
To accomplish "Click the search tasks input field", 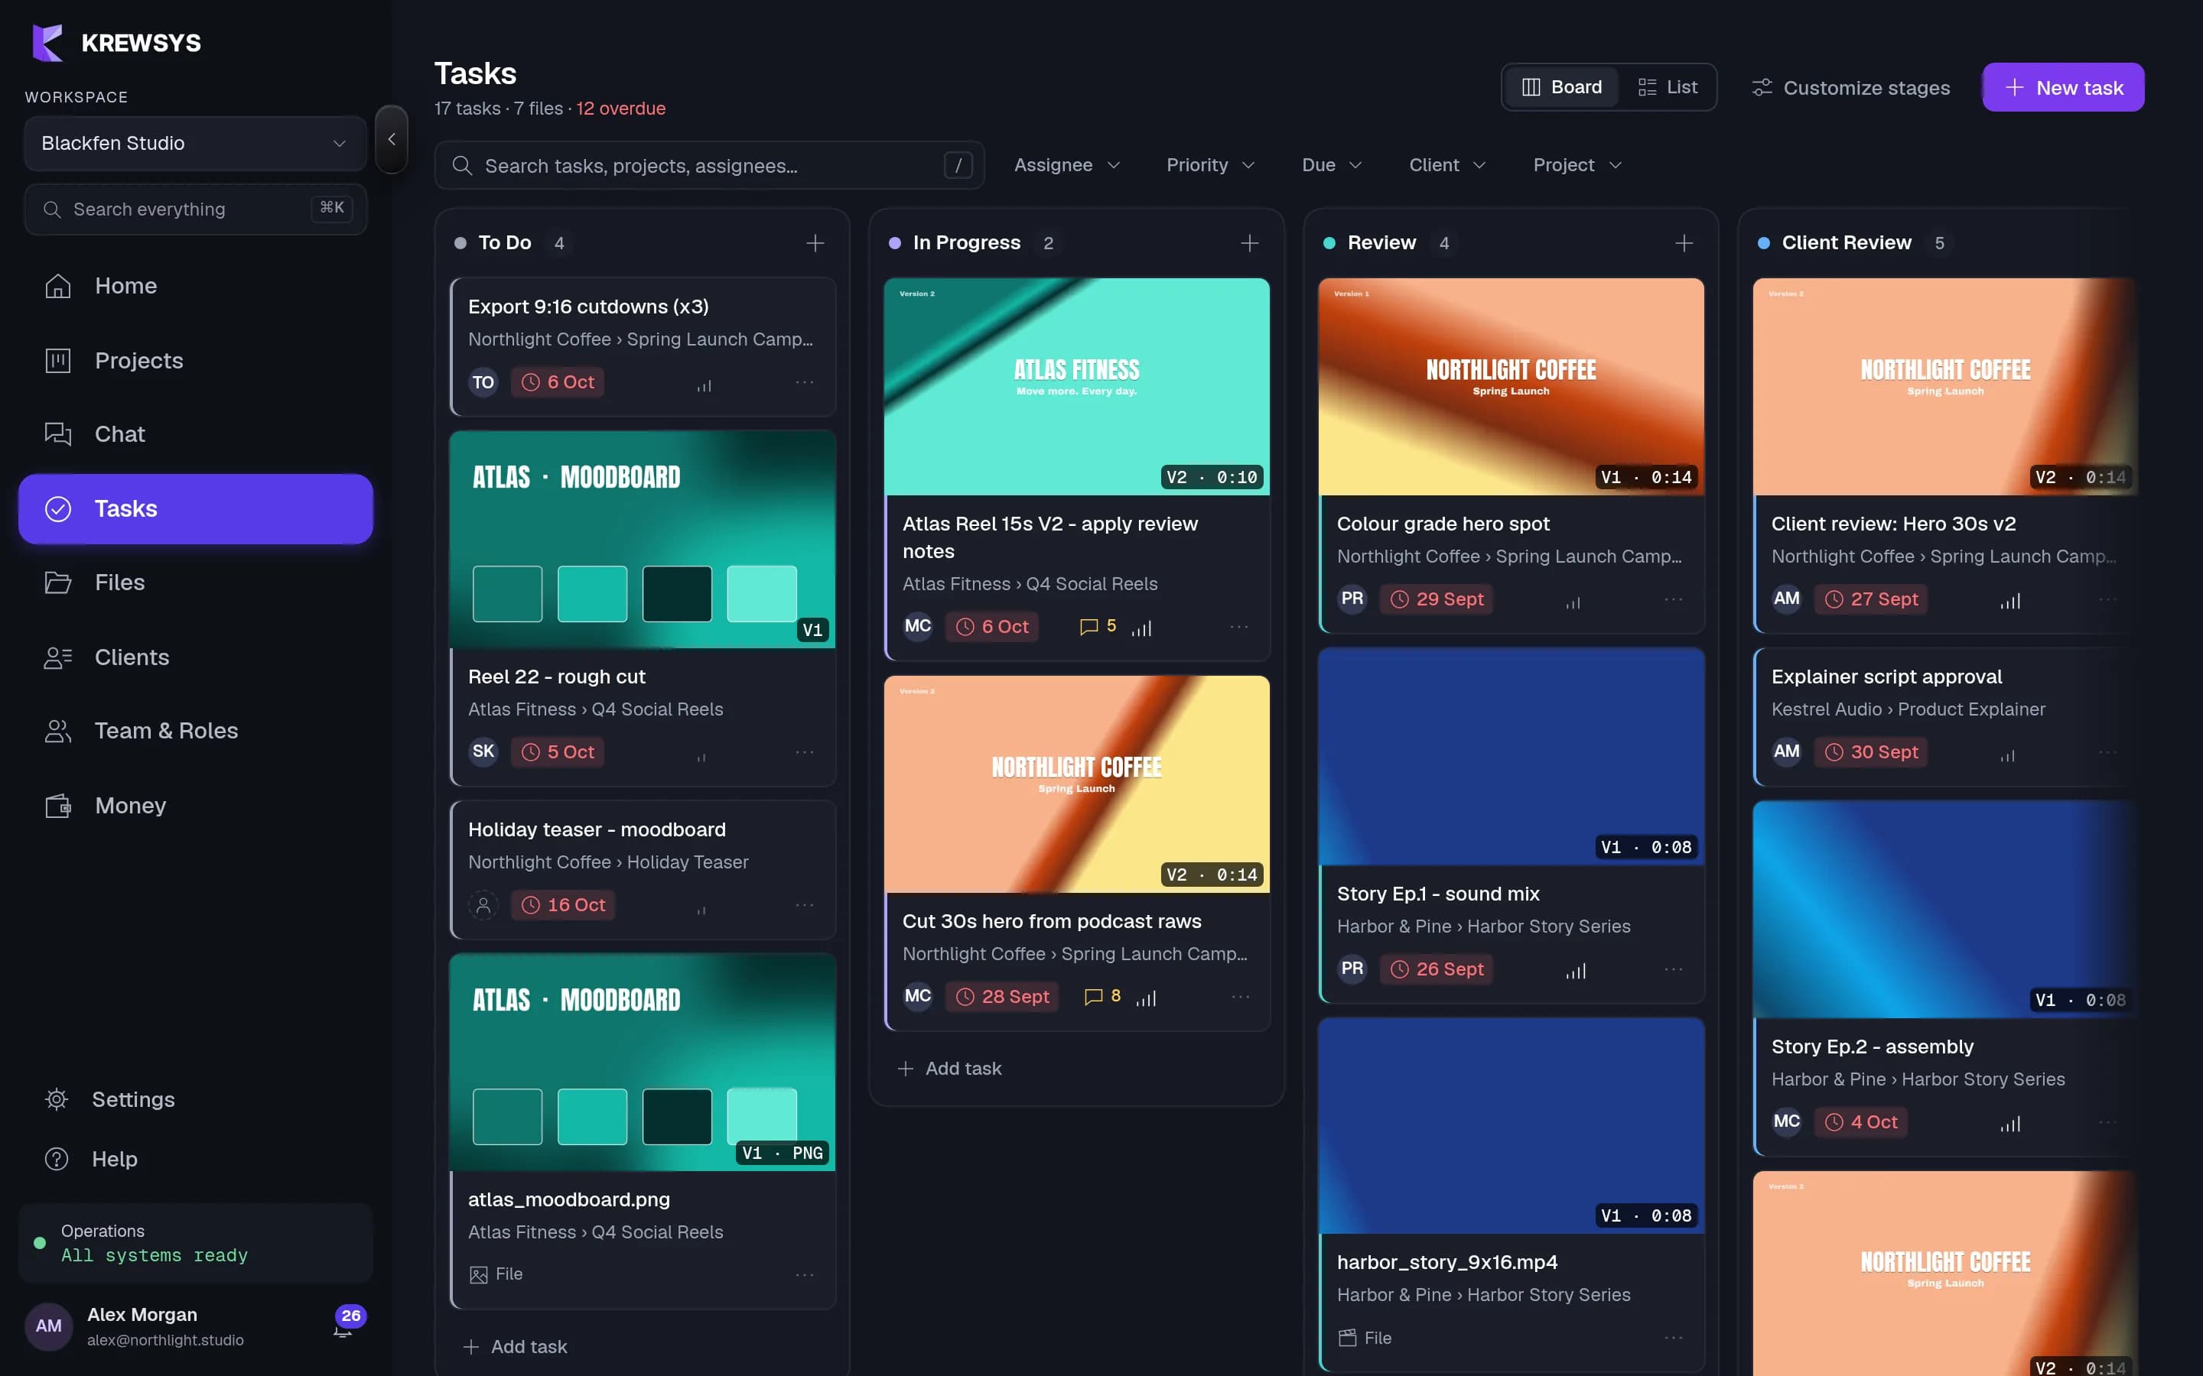I will click(709, 166).
